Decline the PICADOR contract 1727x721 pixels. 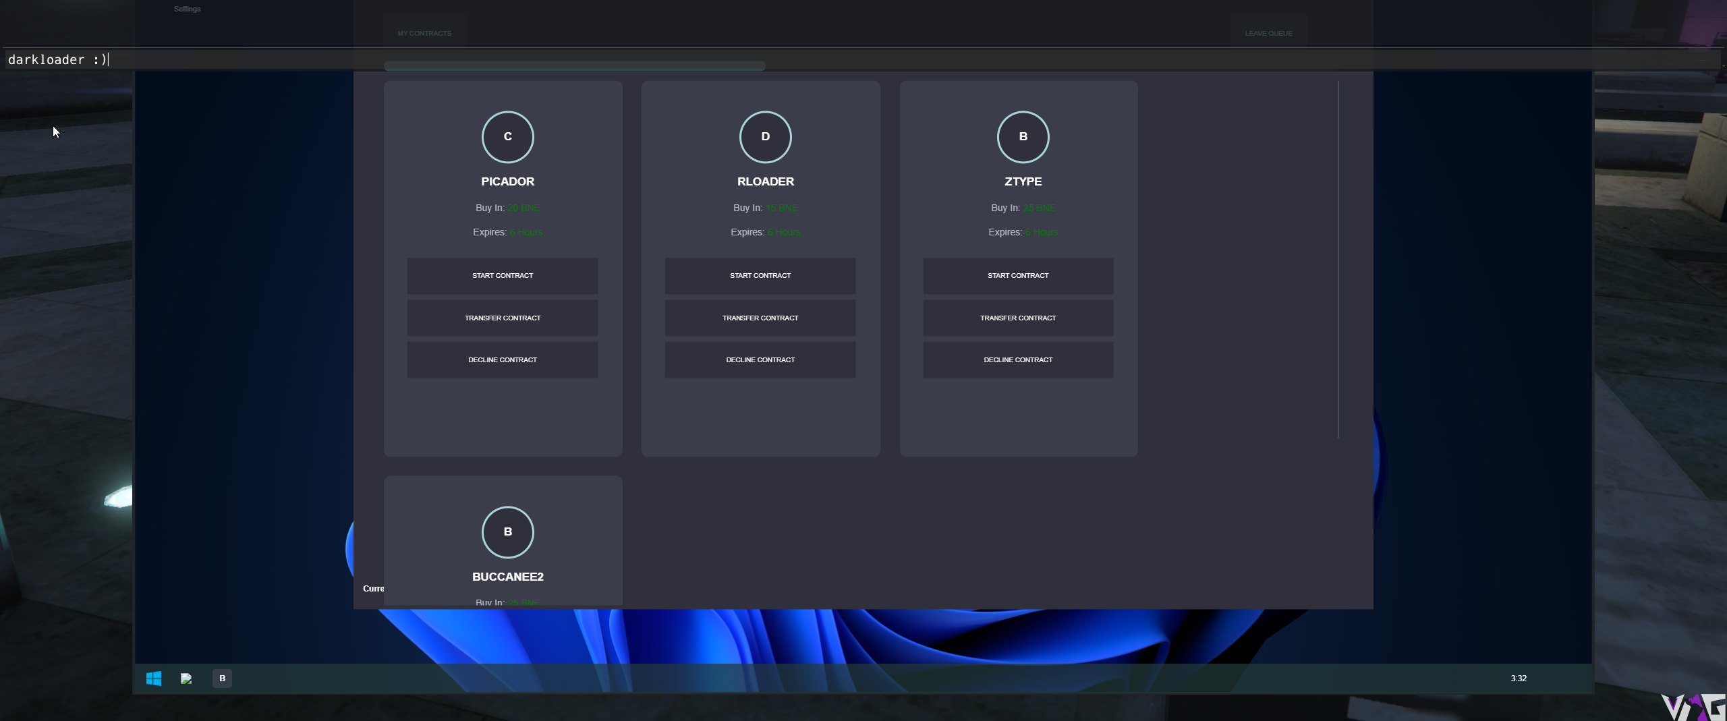(503, 360)
